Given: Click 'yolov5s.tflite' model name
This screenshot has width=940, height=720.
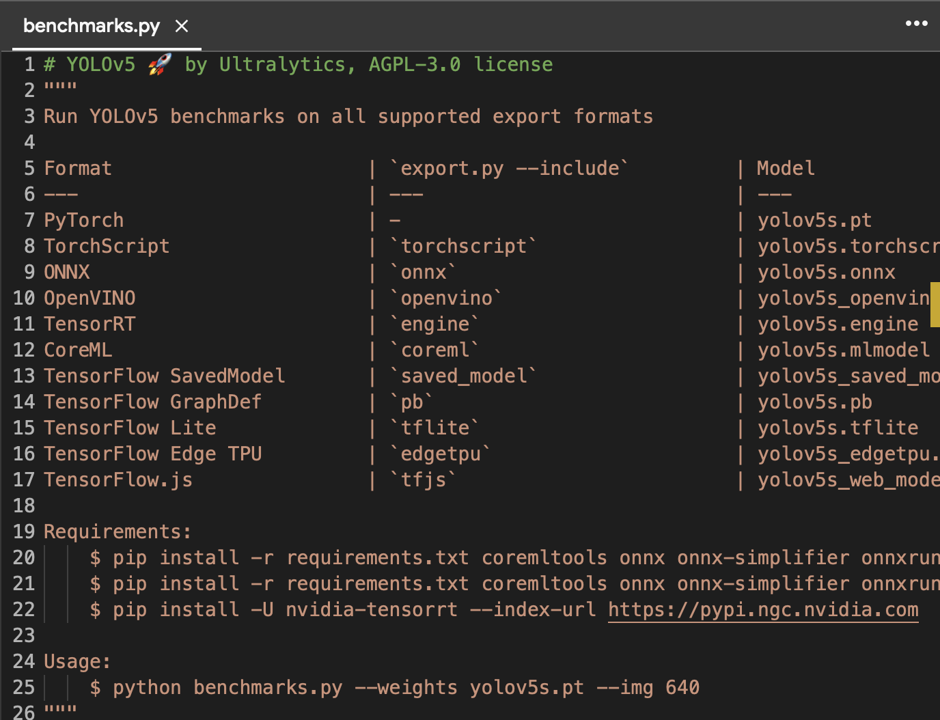Looking at the screenshot, I should (x=838, y=428).
